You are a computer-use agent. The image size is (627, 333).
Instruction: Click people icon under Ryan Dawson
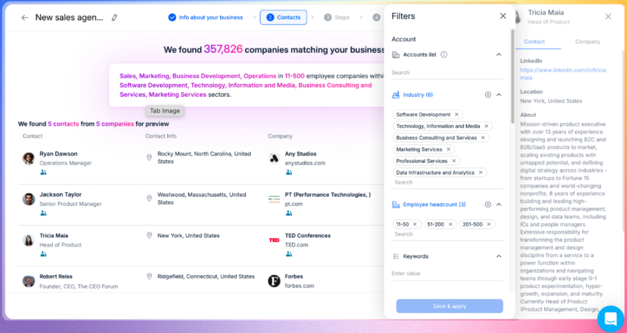point(43,173)
